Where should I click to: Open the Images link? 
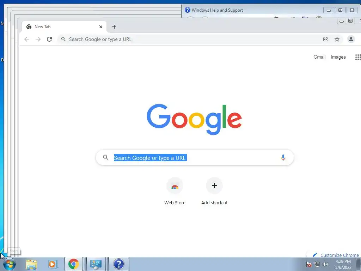338,57
